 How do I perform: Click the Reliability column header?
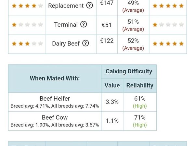140,85
